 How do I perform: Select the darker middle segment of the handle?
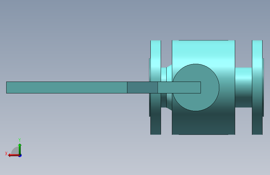tap(142, 87)
